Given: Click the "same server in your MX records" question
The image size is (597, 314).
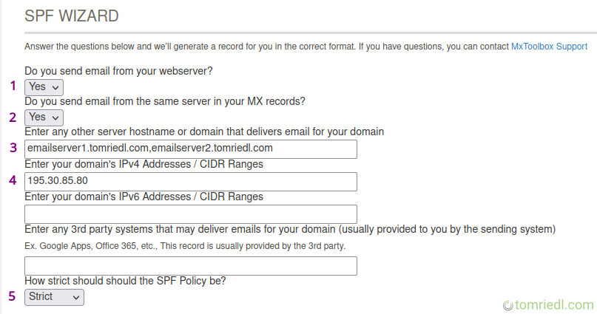Looking at the screenshot, I should (165, 101).
